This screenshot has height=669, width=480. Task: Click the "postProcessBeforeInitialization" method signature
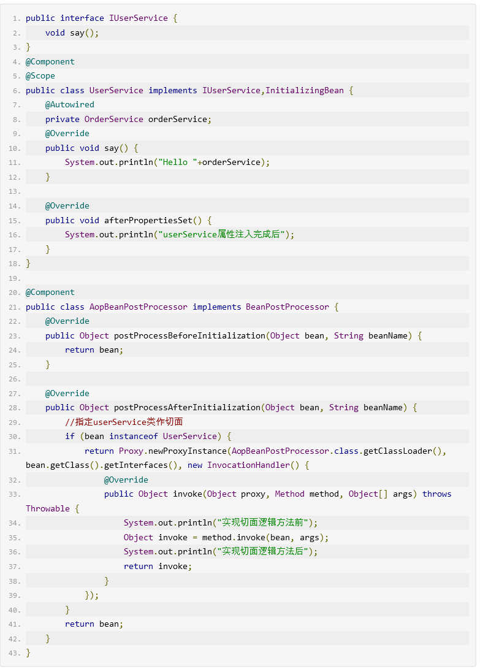coord(234,336)
